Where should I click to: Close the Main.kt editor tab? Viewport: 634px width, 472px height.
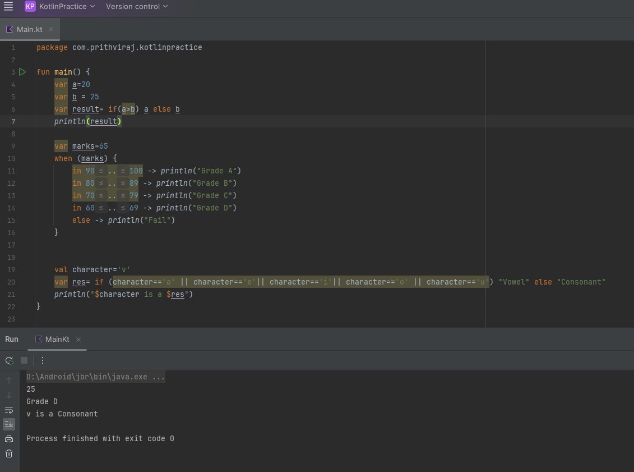(x=51, y=29)
